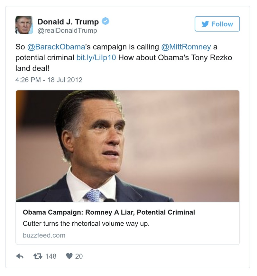Click the blue verified badge next to Trump's name
257x276 pixels.
[x=106, y=20]
